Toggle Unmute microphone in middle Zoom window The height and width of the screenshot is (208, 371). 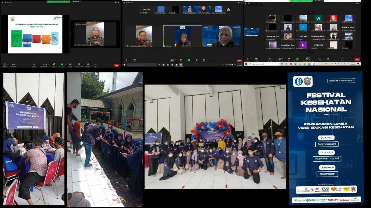tap(126, 61)
